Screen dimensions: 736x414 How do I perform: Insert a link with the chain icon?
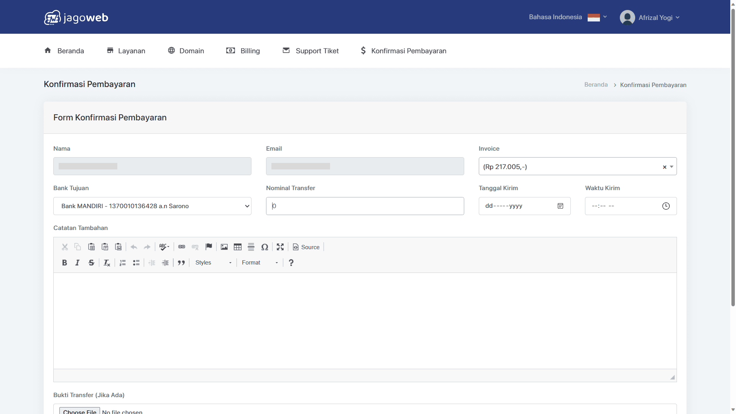click(x=182, y=247)
